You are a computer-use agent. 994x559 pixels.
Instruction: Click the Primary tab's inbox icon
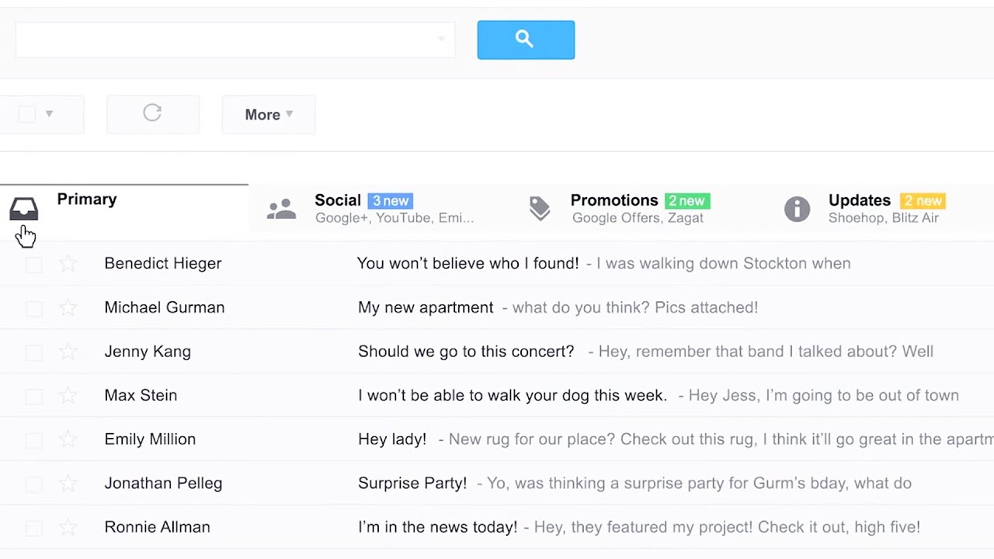(23, 208)
